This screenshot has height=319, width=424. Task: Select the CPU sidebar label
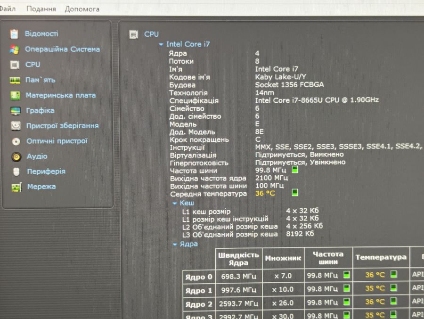(x=33, y=65)
